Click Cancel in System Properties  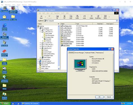[109, 97]
